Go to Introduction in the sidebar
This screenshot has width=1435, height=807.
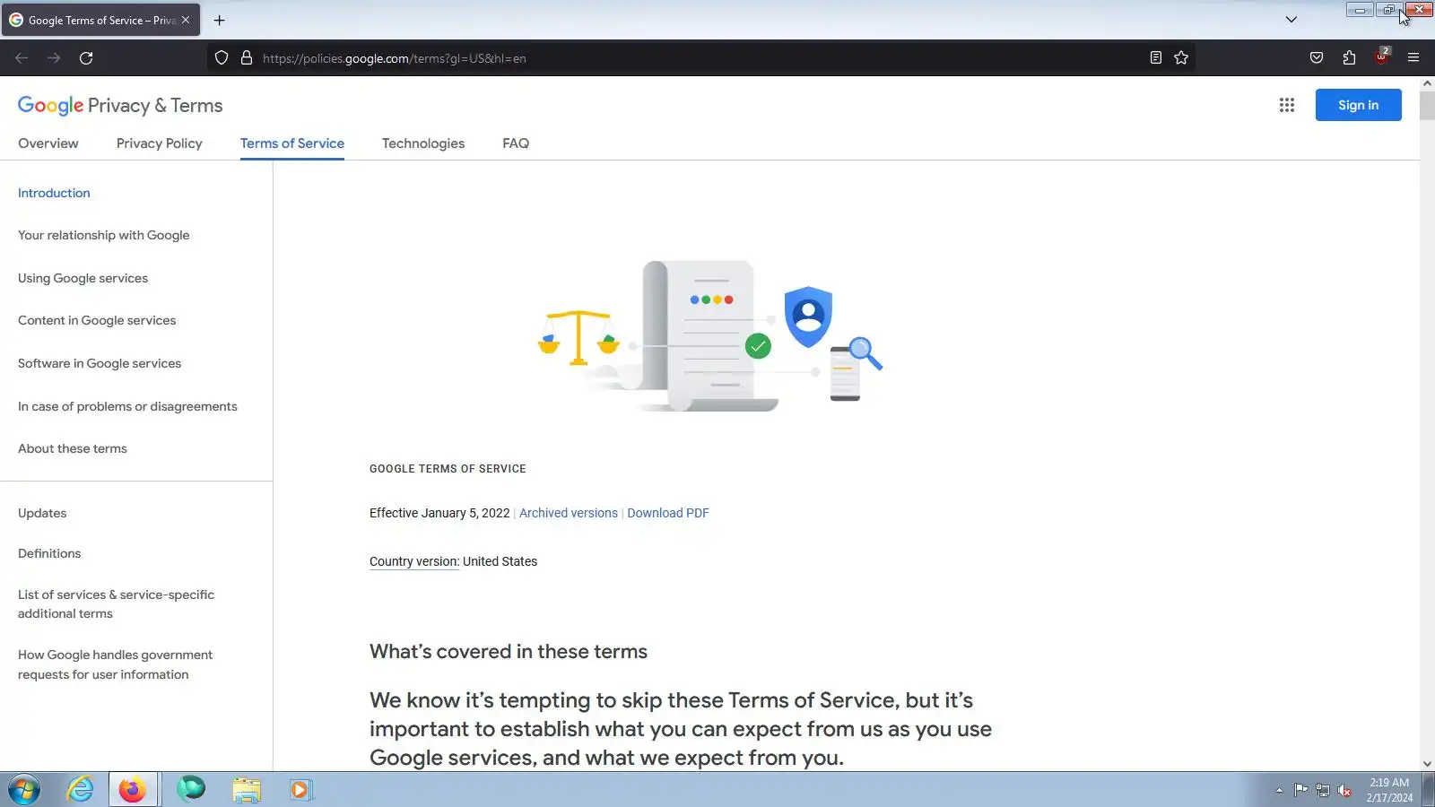(54, 193)
